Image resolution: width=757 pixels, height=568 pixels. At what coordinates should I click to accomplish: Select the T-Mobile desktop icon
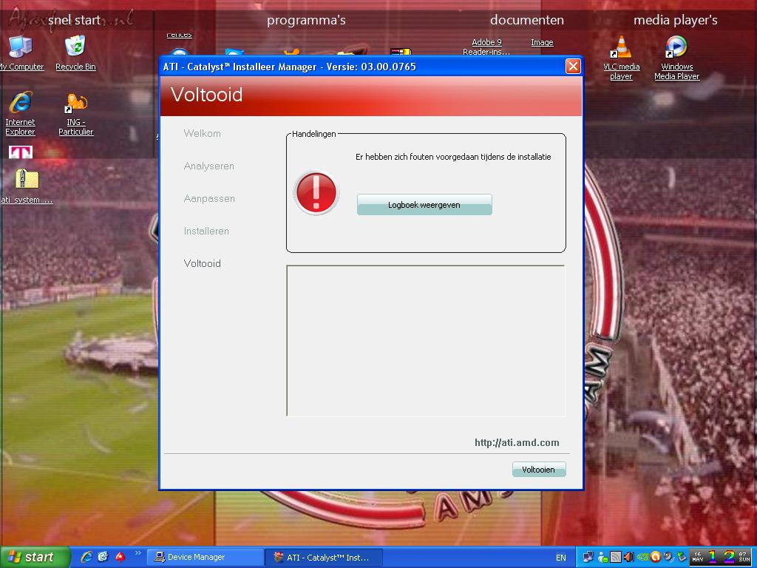pos(21,152)
